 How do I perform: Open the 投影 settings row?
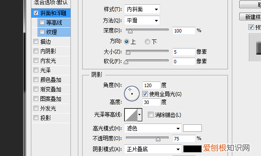point(51,118)
